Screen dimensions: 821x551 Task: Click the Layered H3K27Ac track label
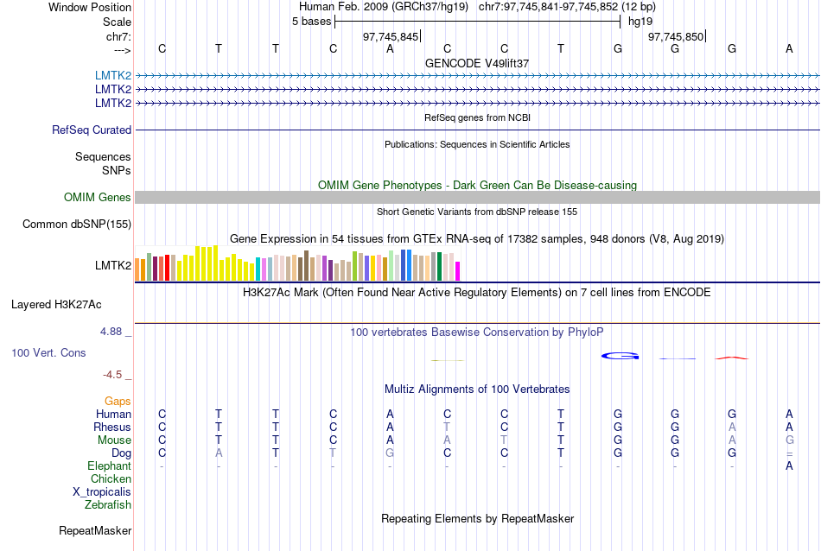[56, 305]
